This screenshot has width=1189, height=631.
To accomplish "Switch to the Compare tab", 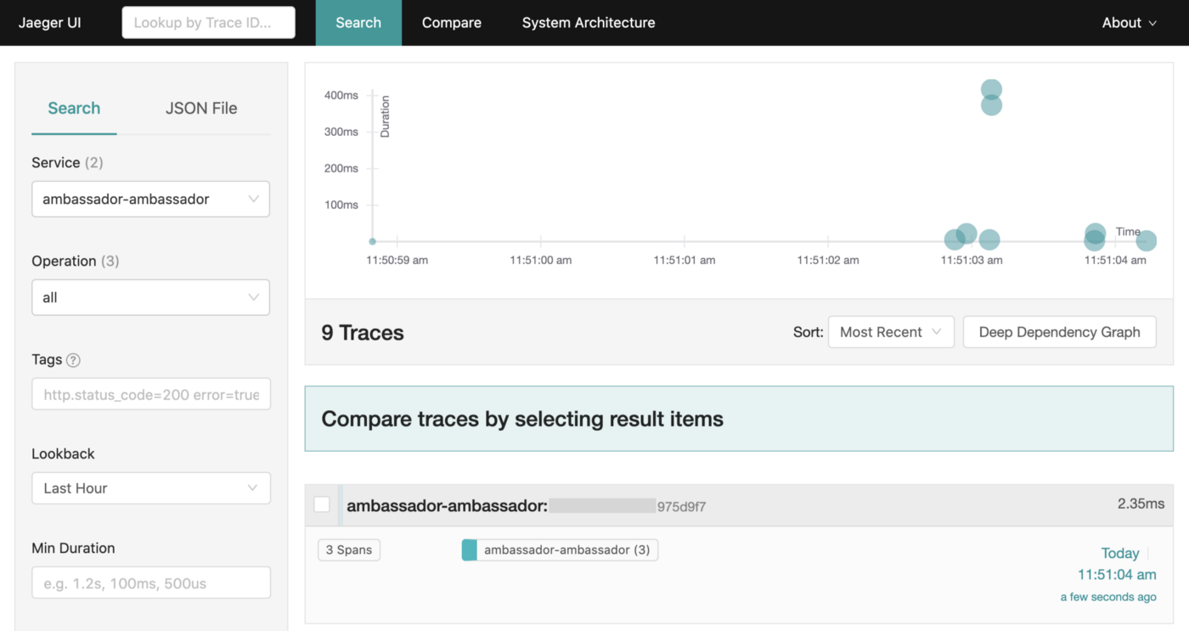I will [451, 23].
